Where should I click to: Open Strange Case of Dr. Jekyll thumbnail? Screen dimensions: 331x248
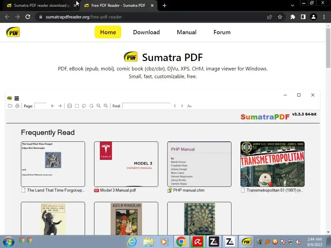coord(53,219)
